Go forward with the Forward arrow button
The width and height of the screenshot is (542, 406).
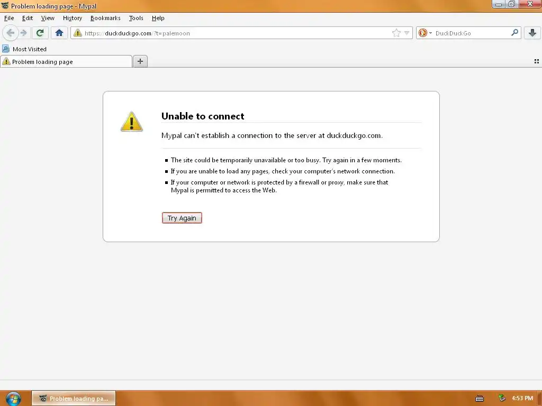23,33
